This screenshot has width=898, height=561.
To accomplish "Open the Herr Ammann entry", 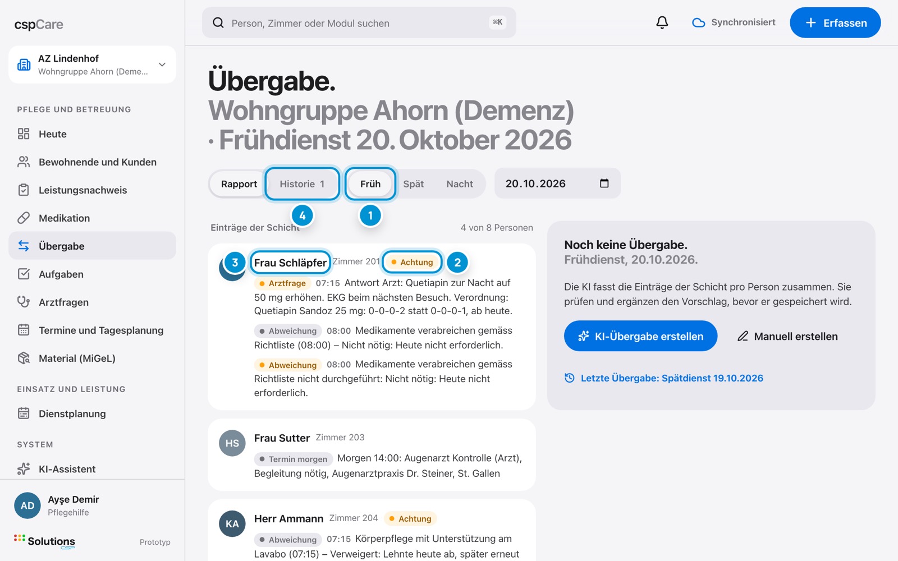I will click(x=288, y=518).
